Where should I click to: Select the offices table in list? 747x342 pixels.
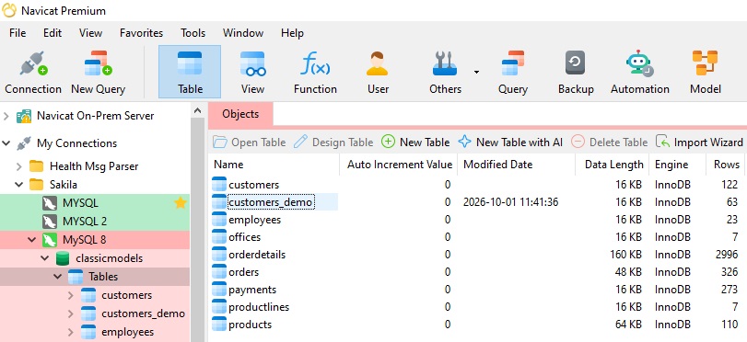click(x=244, y=237)
